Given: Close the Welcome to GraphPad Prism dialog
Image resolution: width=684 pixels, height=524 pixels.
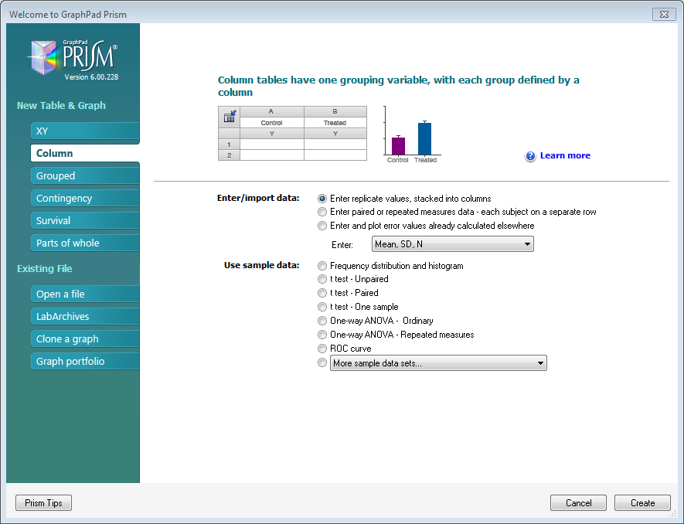Looking at the screenshot, I should pyautogui.click(x=664, y=14).
